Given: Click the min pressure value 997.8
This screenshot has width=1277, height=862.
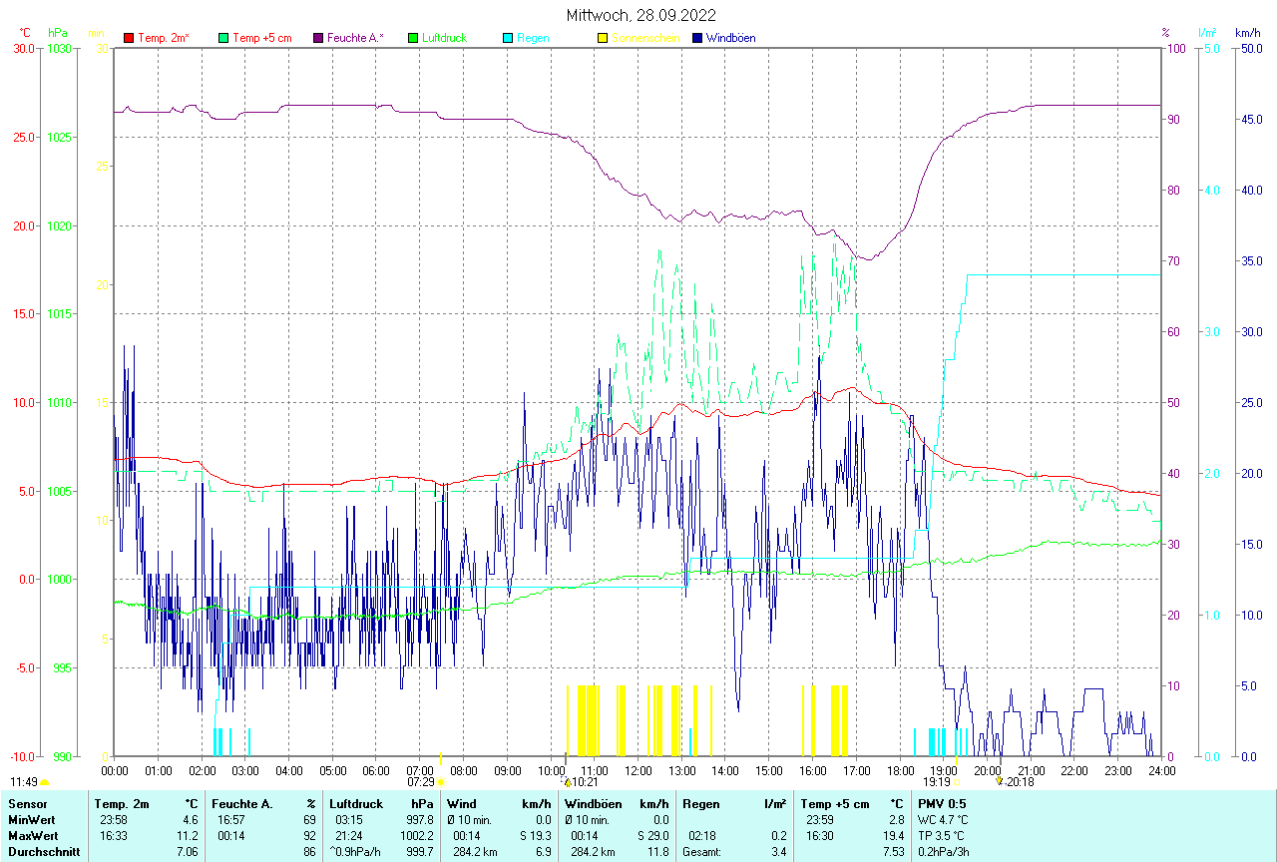Looking at the screenshot, I should point(419,819).
